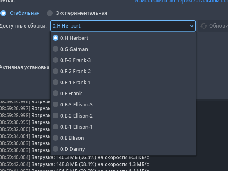The image size is (228, 171).
Task: Choose build 0.F-3 Frank-3
Action: [x=123, y=60]
